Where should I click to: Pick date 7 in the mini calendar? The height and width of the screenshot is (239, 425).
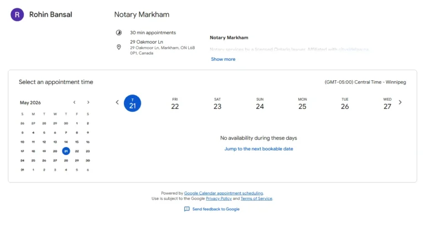[x=66, y=133]
